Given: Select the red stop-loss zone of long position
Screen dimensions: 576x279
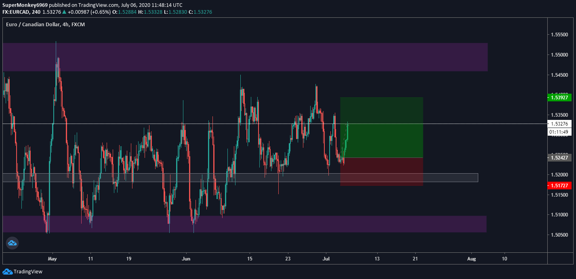Looking at the screenshot, I should 382,172.
